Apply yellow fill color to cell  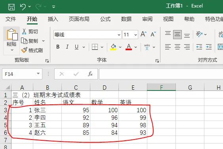(113, 47)
